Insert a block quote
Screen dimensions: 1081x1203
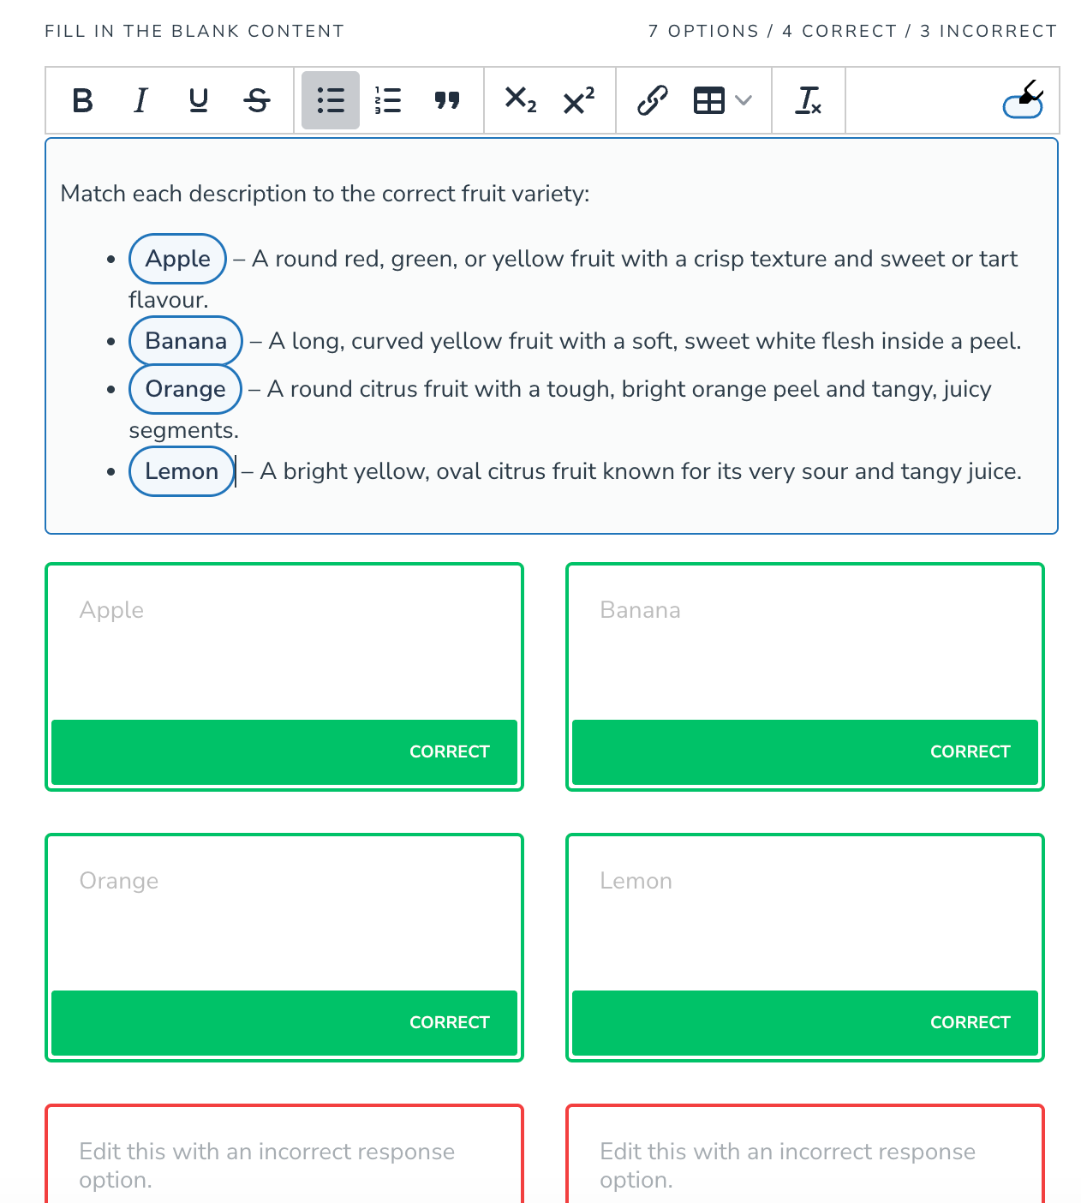click(446, 100)
